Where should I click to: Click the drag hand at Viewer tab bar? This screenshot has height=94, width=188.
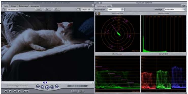(92, 6)
